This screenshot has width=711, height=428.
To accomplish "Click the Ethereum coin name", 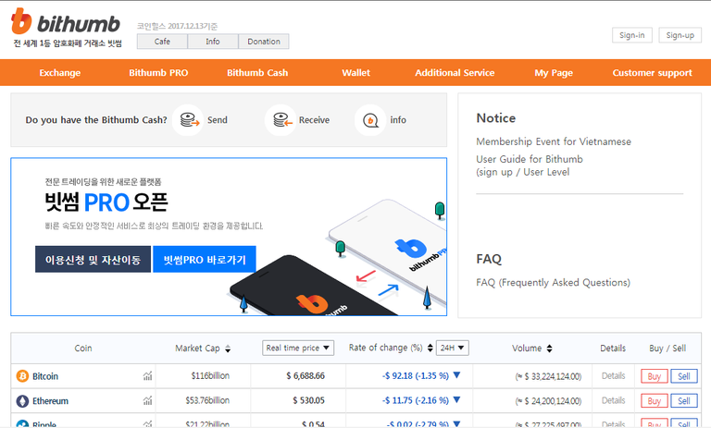I will 50,401.
